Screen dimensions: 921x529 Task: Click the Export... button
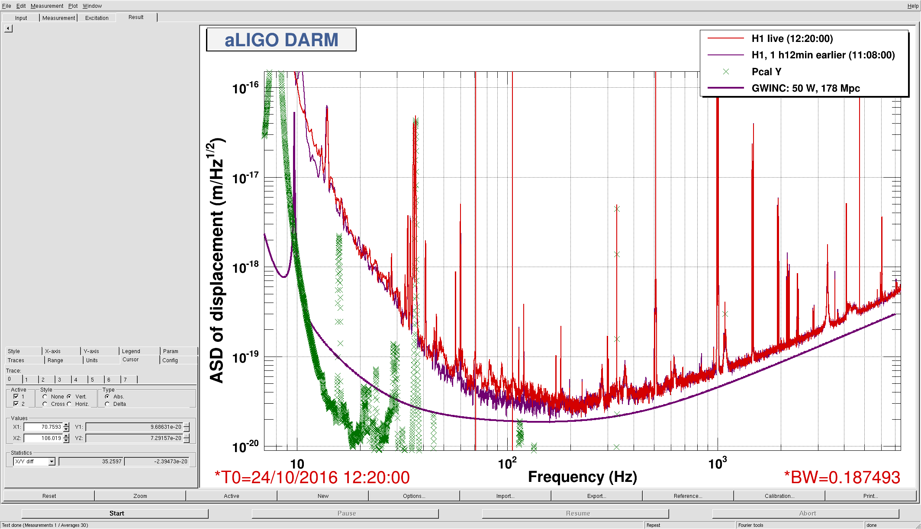point(597,496)
